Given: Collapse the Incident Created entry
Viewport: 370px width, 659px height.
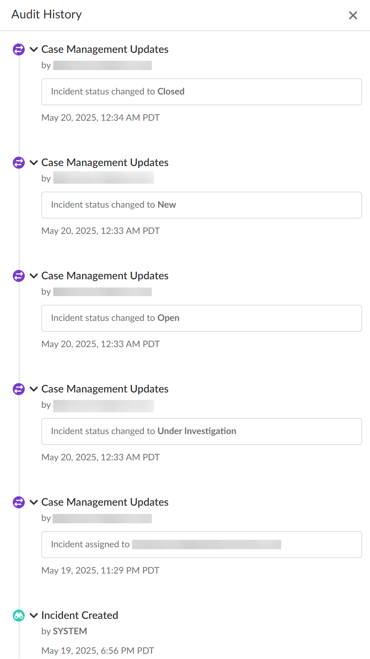Looking at the screenshot, I should click(x=34, y=616).
